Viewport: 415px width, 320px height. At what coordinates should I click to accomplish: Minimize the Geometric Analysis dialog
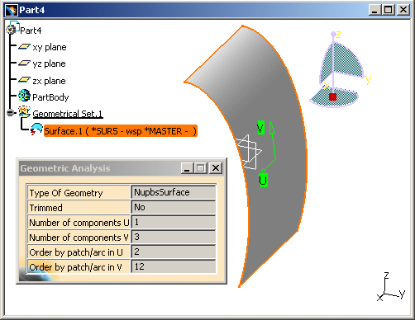pyautogui.click(x=187, y=168)
